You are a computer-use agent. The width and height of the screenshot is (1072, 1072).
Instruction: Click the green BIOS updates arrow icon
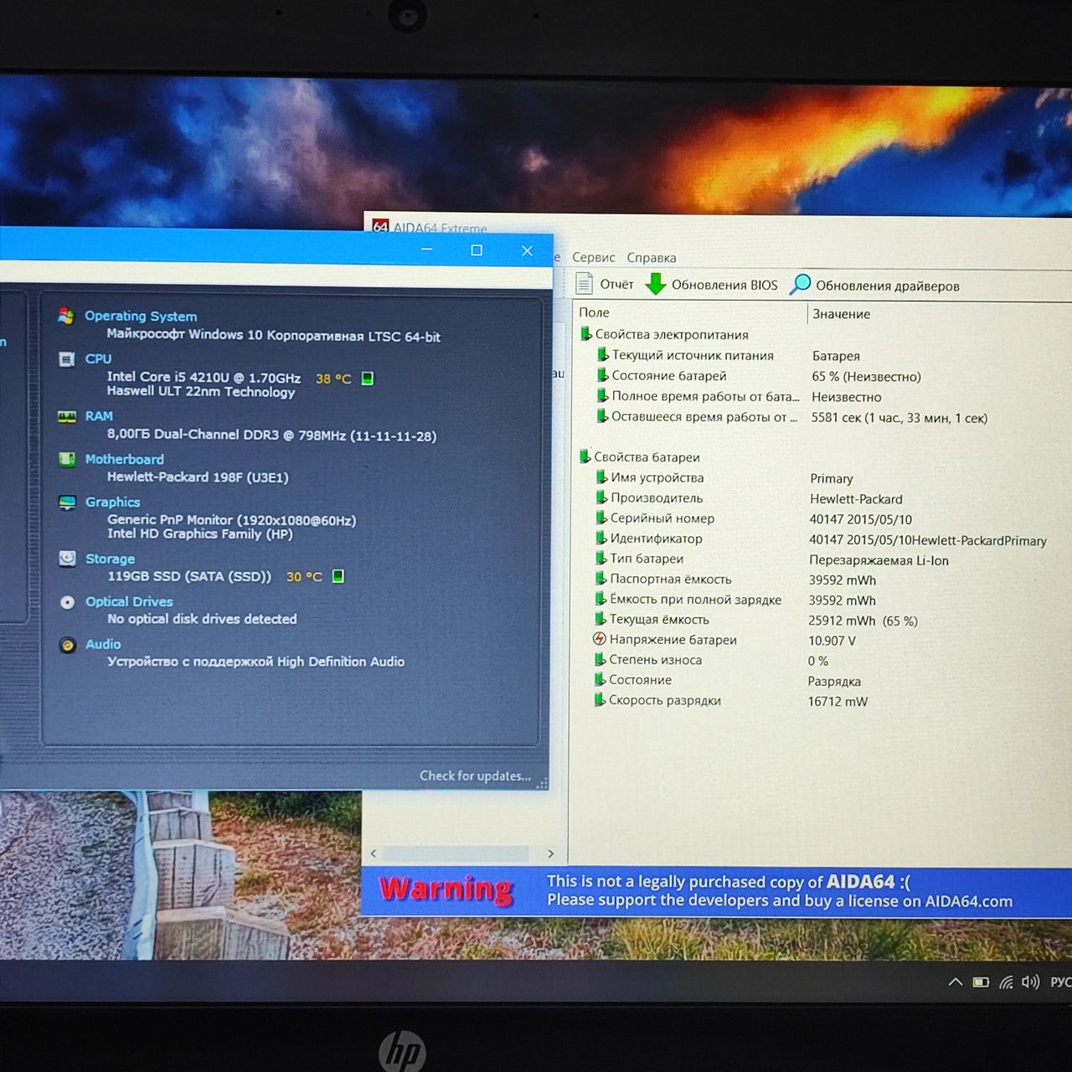[x=655, y=284]
